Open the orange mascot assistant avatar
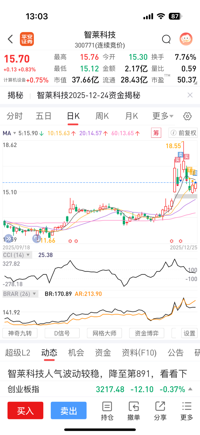Viewport: 200px width, 435px height. pyautogui.click(x=186, y=39)
